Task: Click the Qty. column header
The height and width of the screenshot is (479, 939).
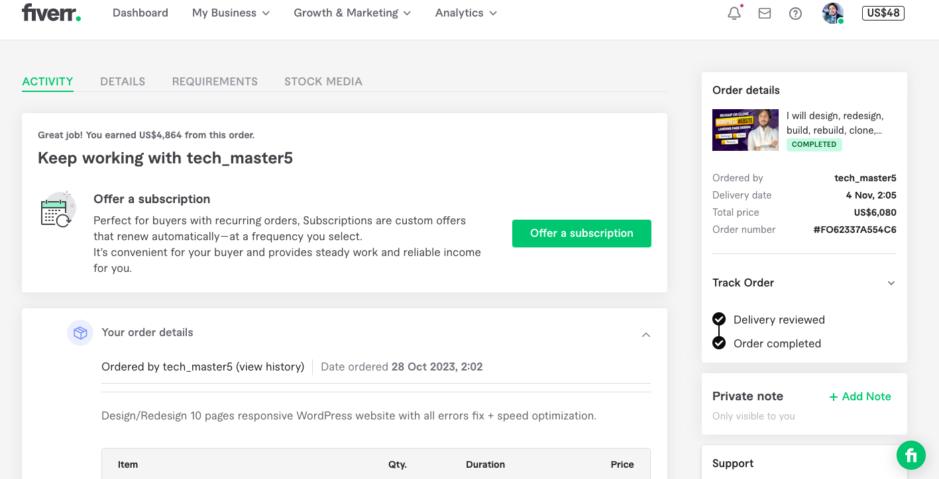Action: coord(398,464)
